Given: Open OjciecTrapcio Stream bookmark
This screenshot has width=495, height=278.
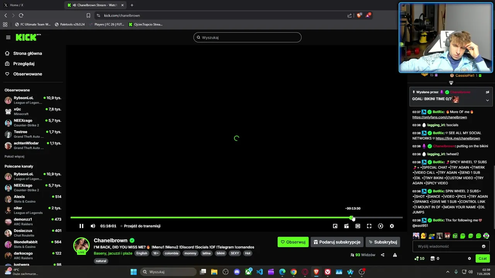Looking at the screenshot, I should coord(145,24).
